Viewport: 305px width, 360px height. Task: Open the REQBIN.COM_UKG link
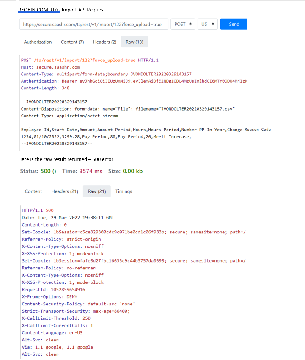tap(39, 10)
